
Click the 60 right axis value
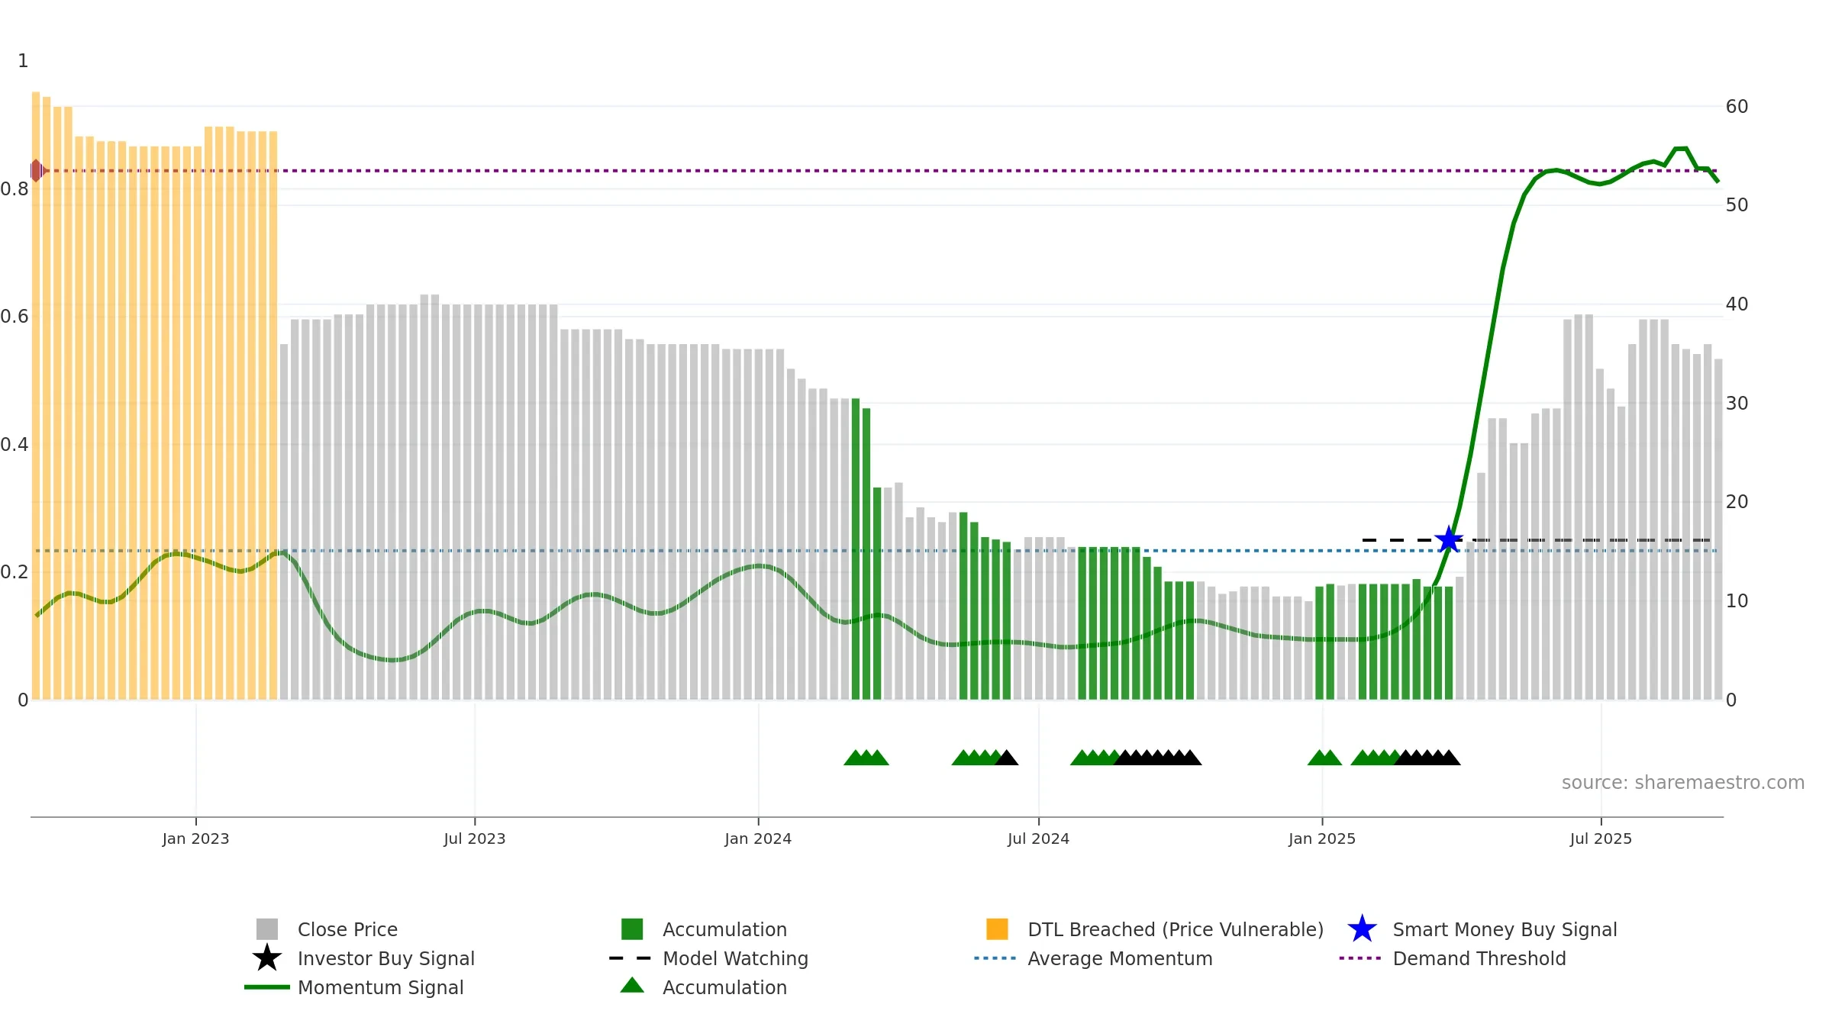tap(1737, 107)
